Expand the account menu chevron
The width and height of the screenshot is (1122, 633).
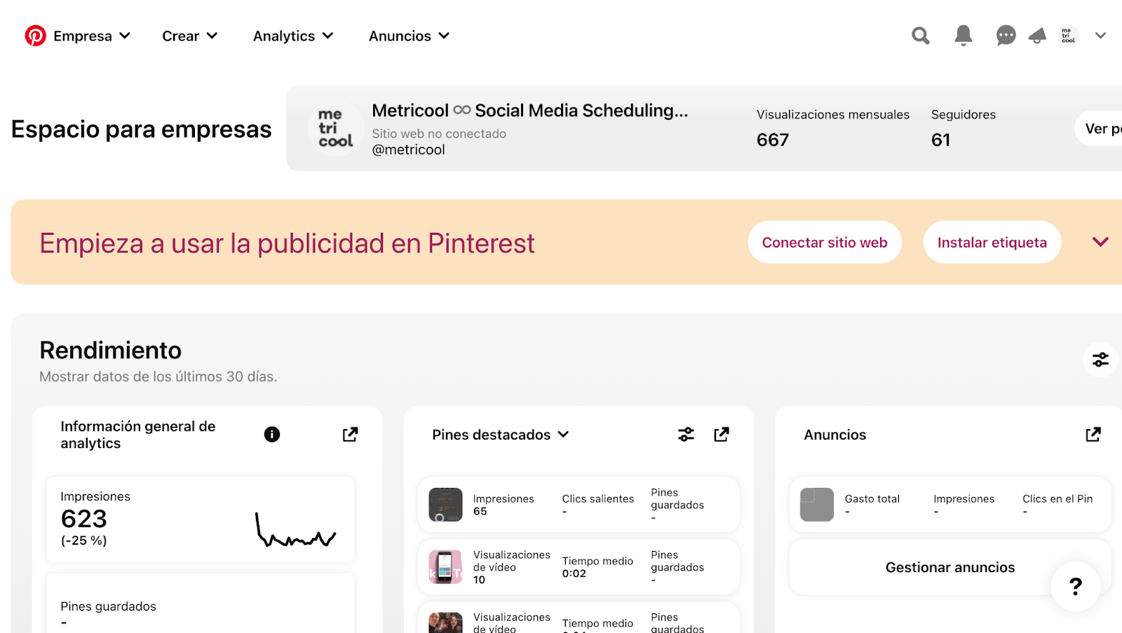pyautogui.click(x=1100, y=36)
